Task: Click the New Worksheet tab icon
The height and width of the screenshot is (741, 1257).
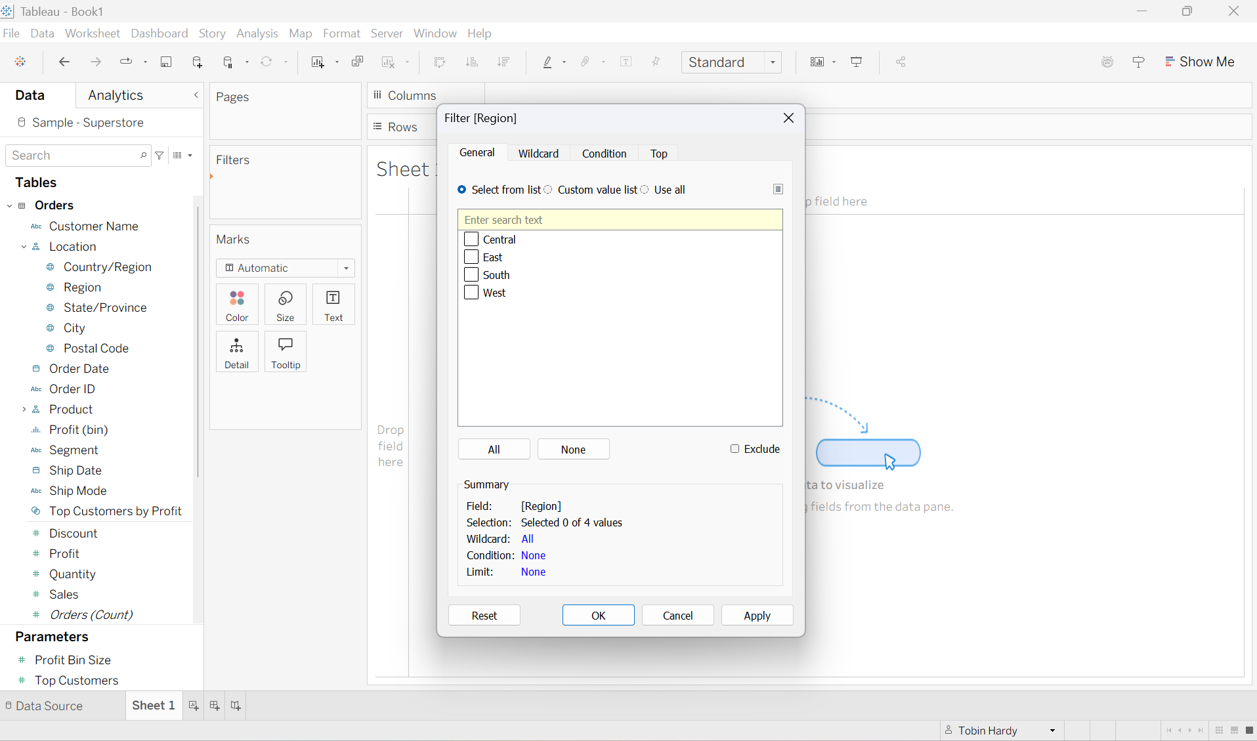Action: (x=194, y=706)
